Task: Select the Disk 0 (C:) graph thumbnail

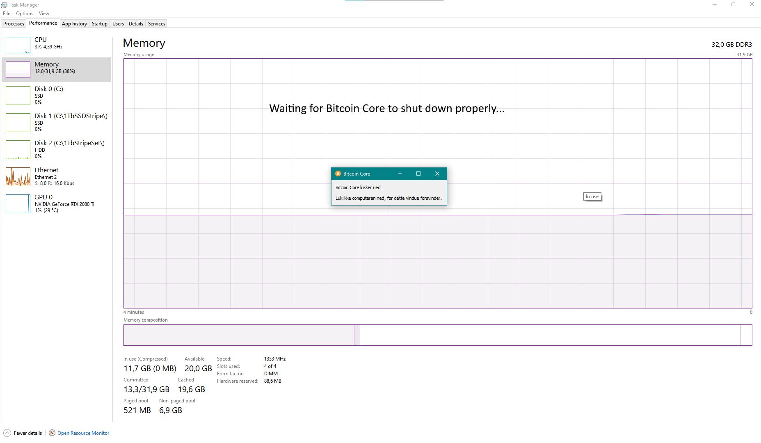Action: (18, 96)
